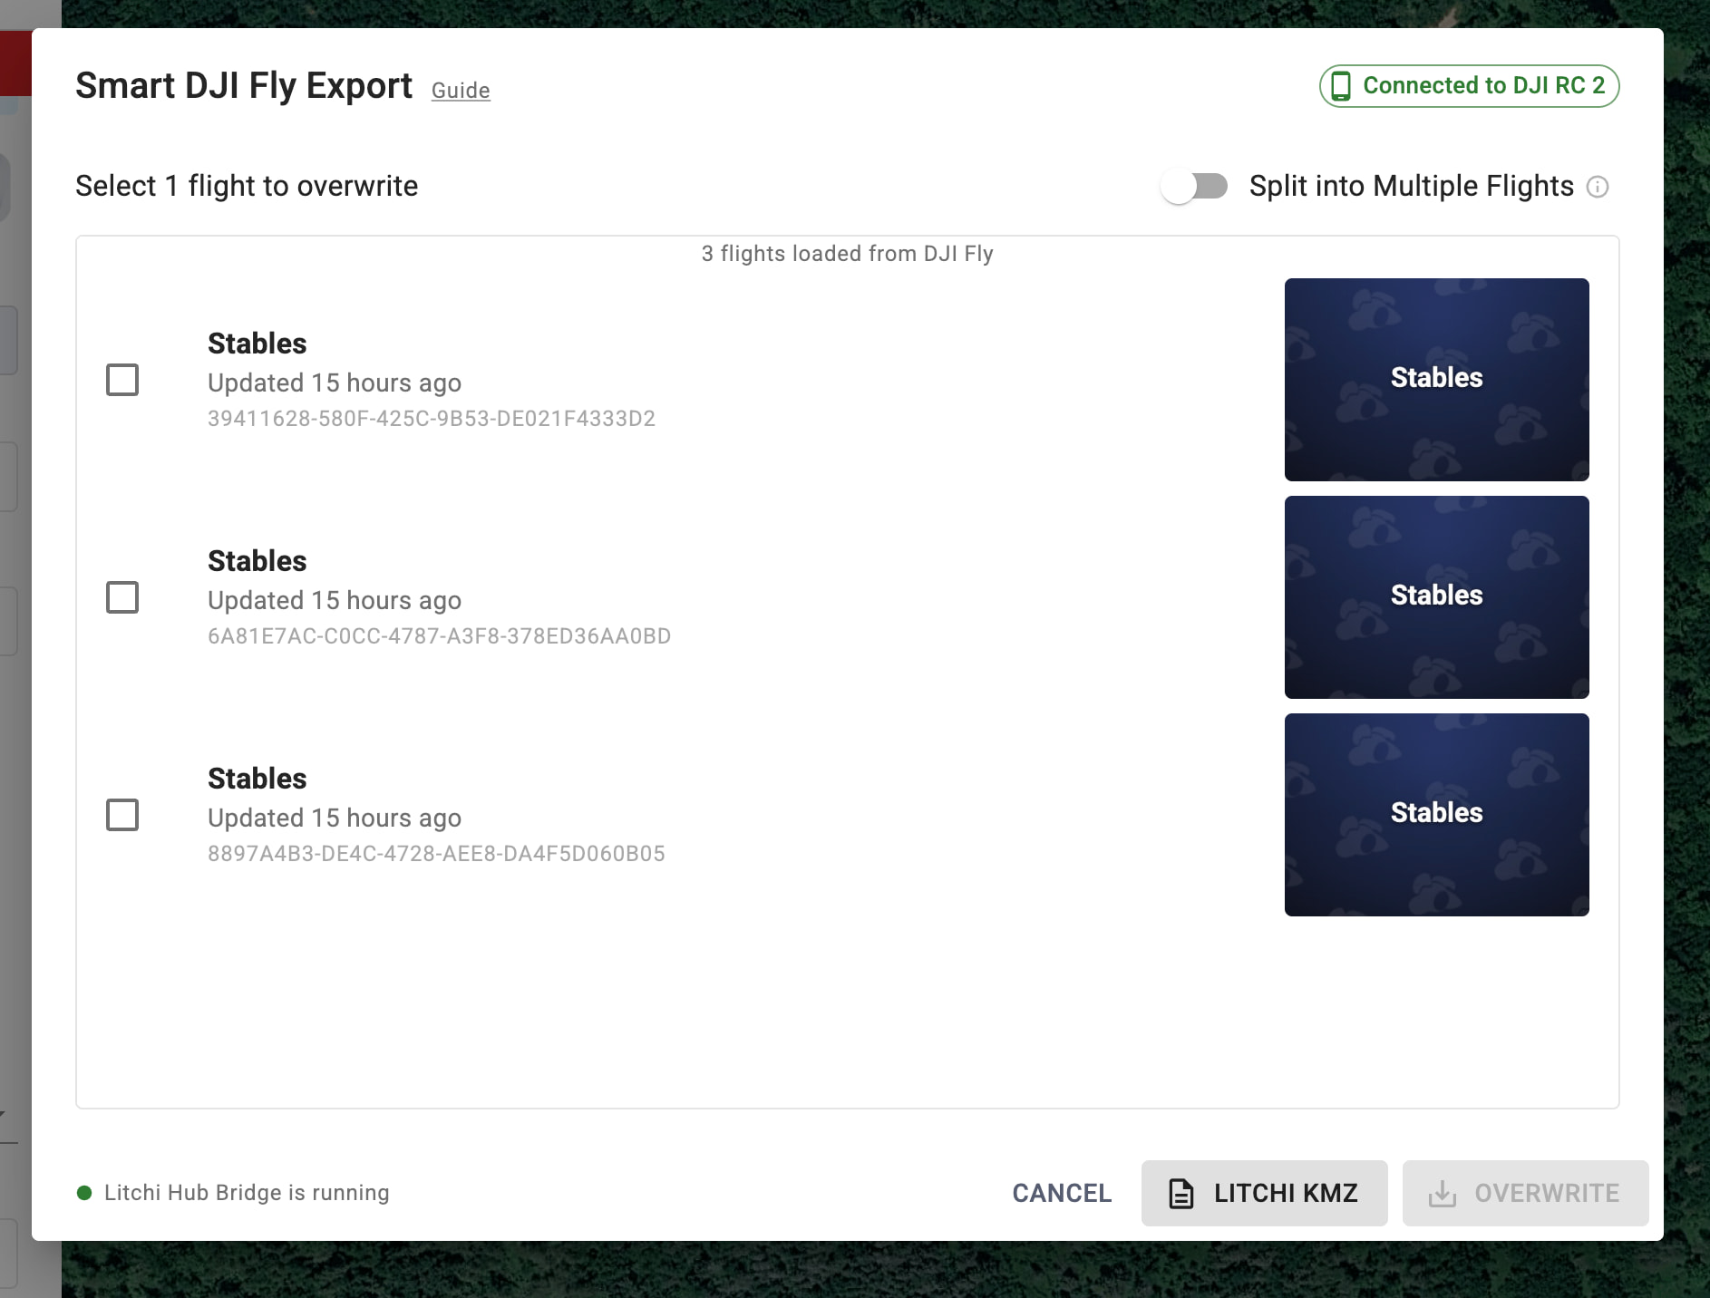
Task: Click the phone icon in the connection badge
Action: pos(1341,86)
